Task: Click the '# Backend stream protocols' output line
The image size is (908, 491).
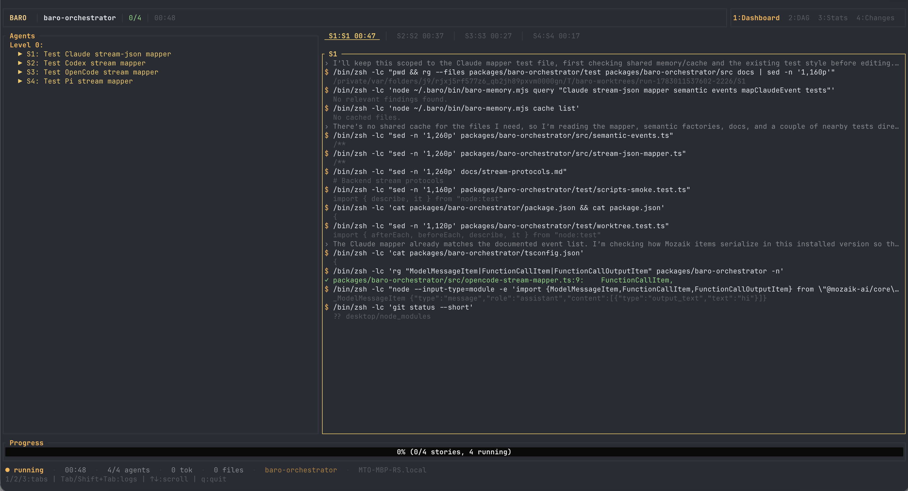Action: click(x=388, y=181)
